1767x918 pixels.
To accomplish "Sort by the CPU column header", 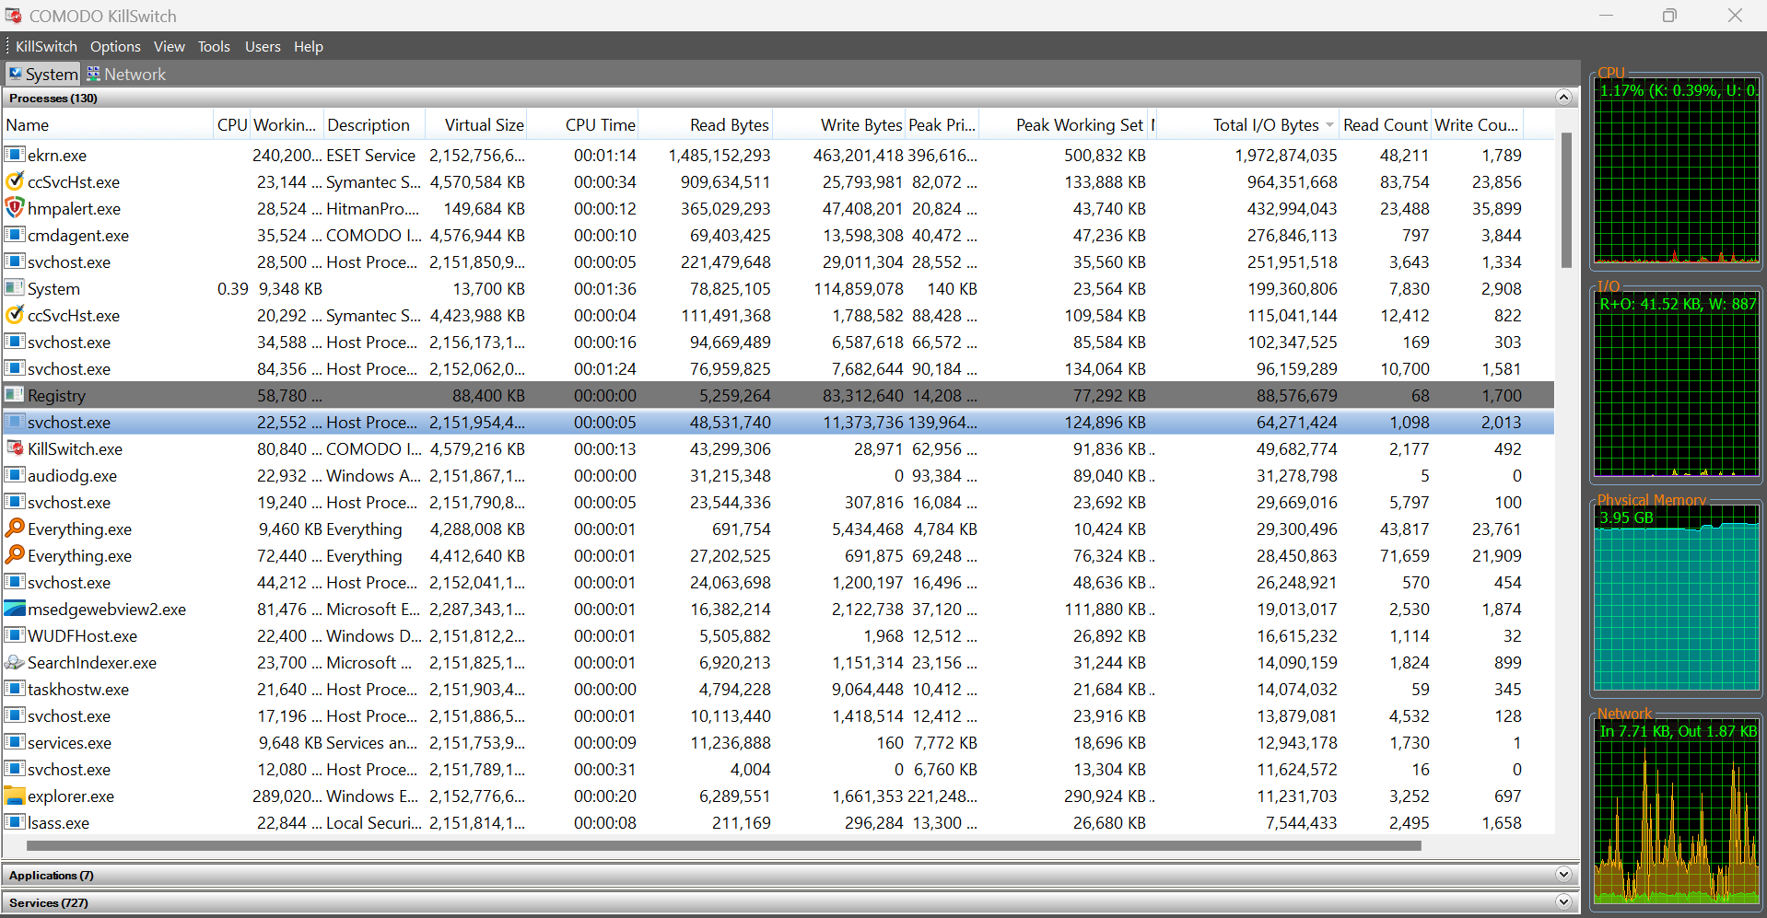I will coord(231,125).
